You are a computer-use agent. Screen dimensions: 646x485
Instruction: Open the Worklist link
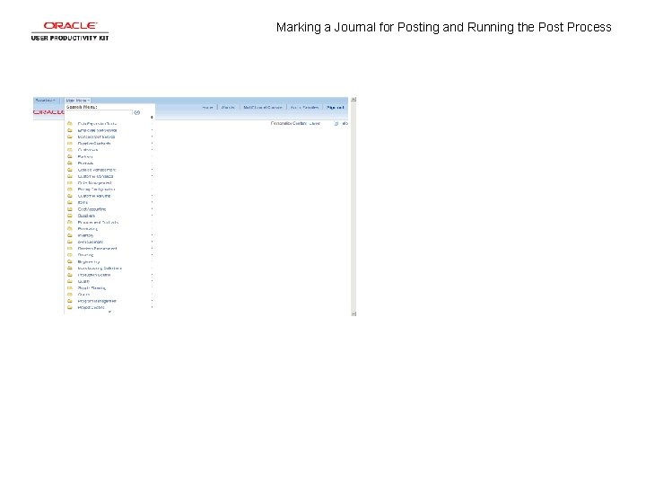(228, 107)
